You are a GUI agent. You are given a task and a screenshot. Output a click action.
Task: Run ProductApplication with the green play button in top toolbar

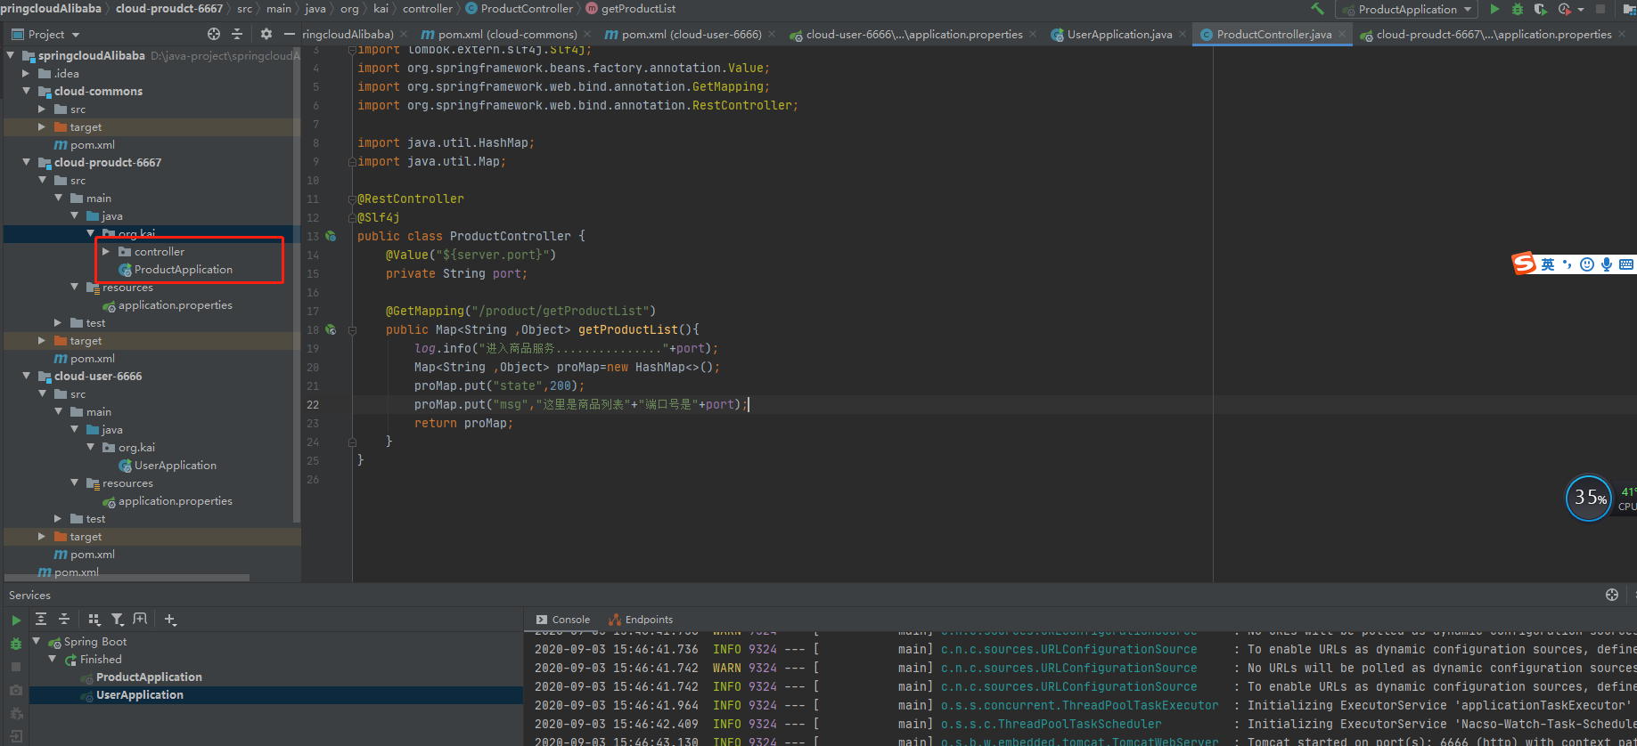click(x=1494, y=9)
